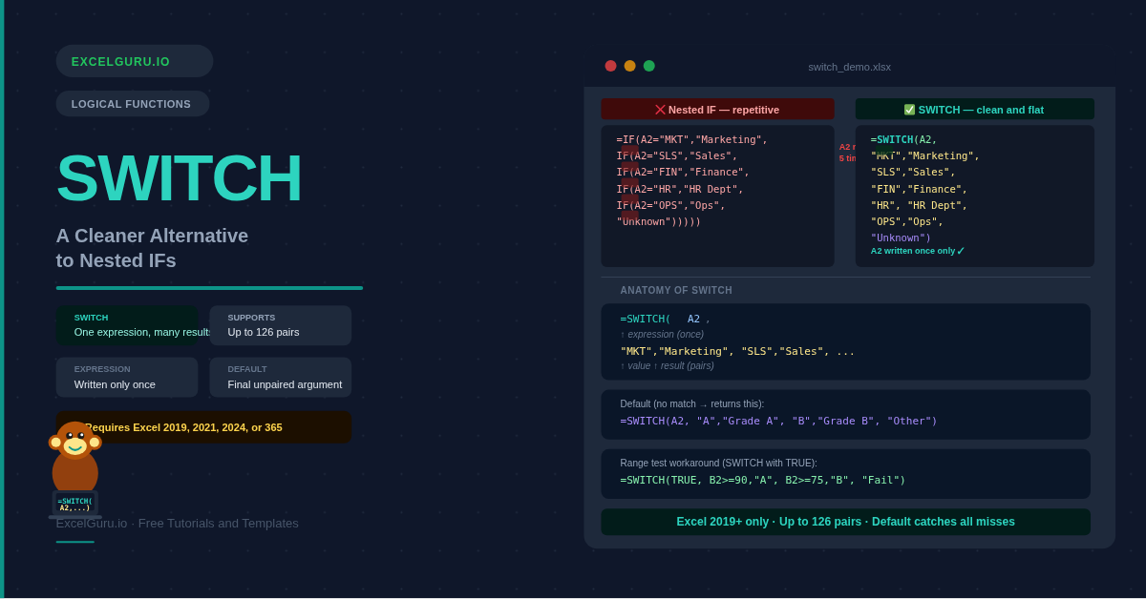Viewport: 1146px width, 599px height.
Task: Click the green checkmark icon beside SWITCH header
Action: point(909,110)
